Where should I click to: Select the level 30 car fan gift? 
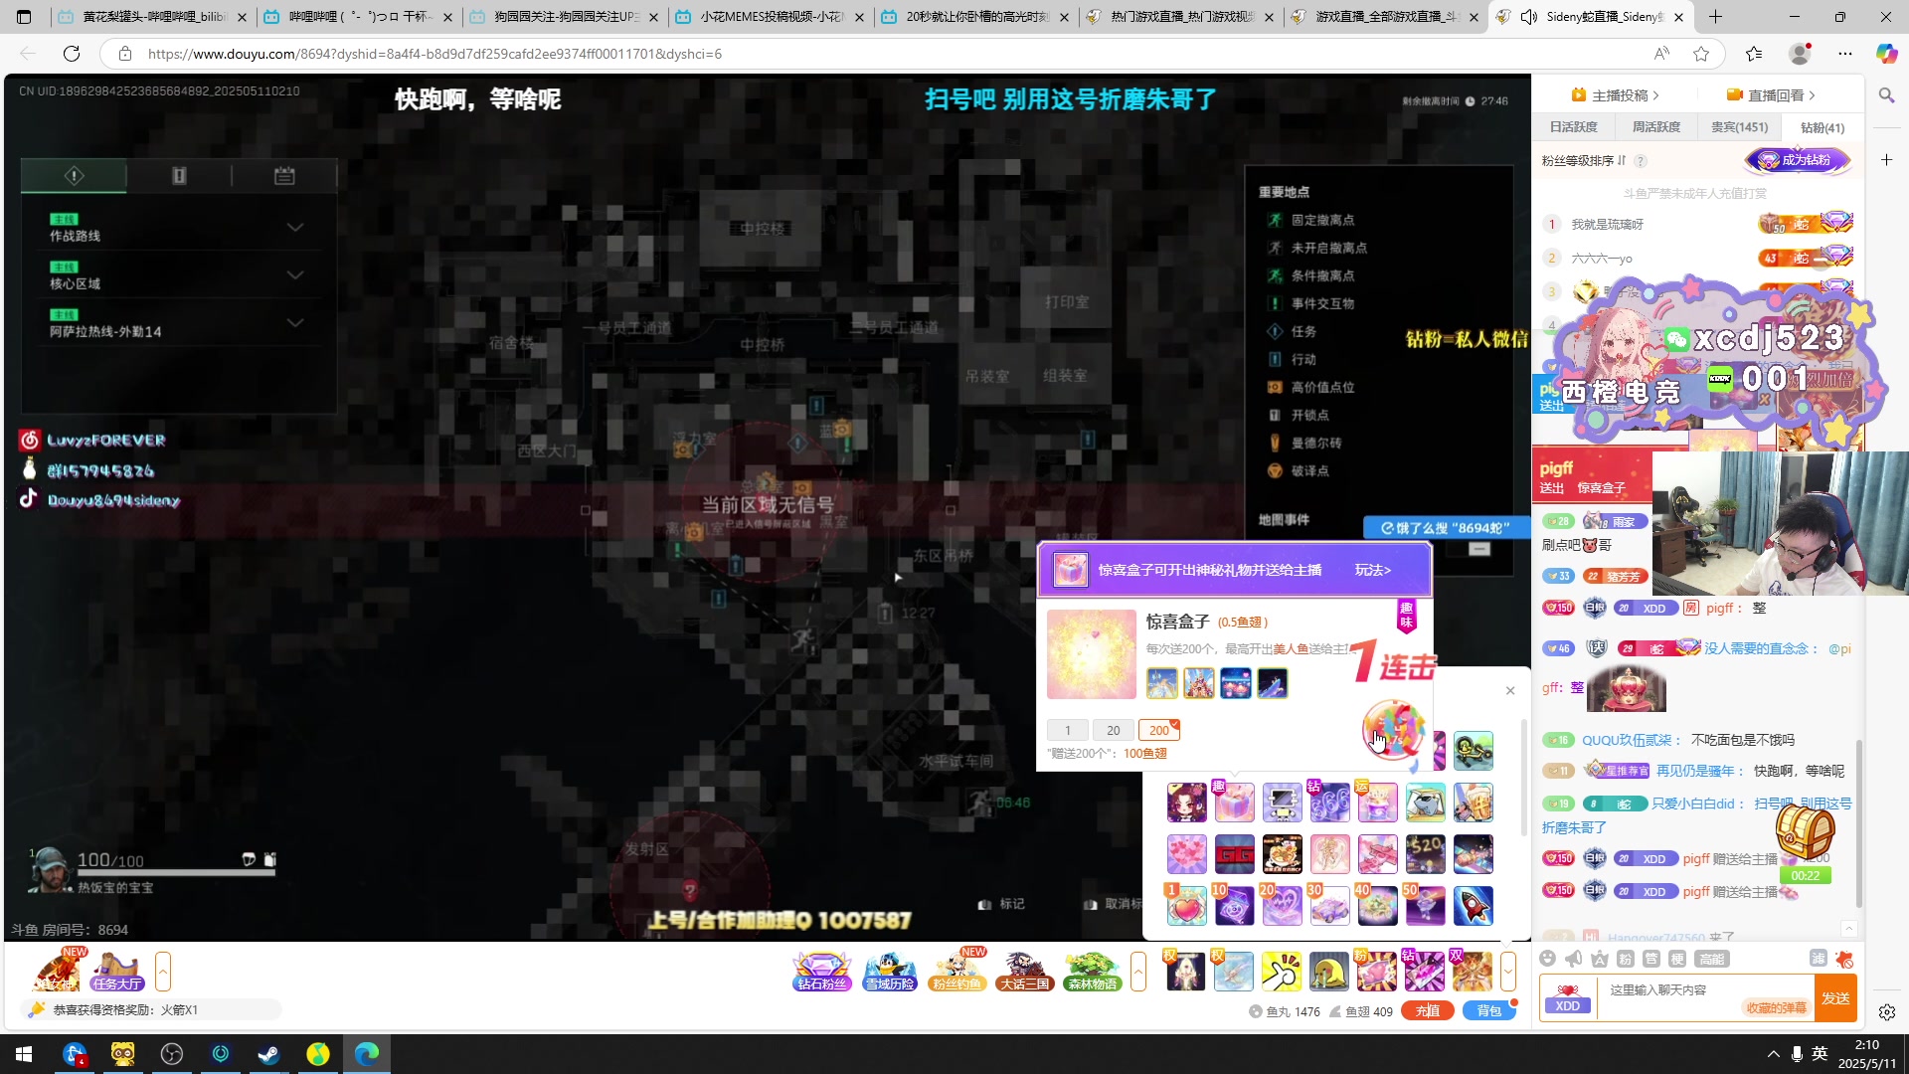[1329, 906]
